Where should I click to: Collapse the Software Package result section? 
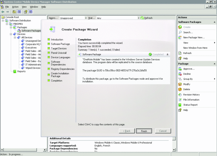pyautogui.click(x=167, y=54)
